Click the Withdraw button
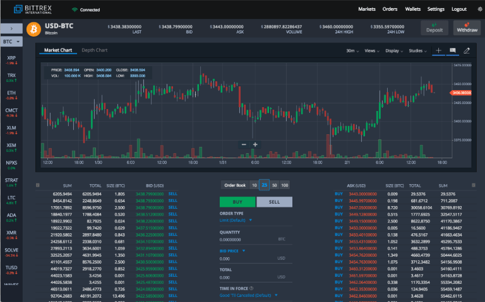The width and height of the screenshot is (485, 302). [467, 28]
